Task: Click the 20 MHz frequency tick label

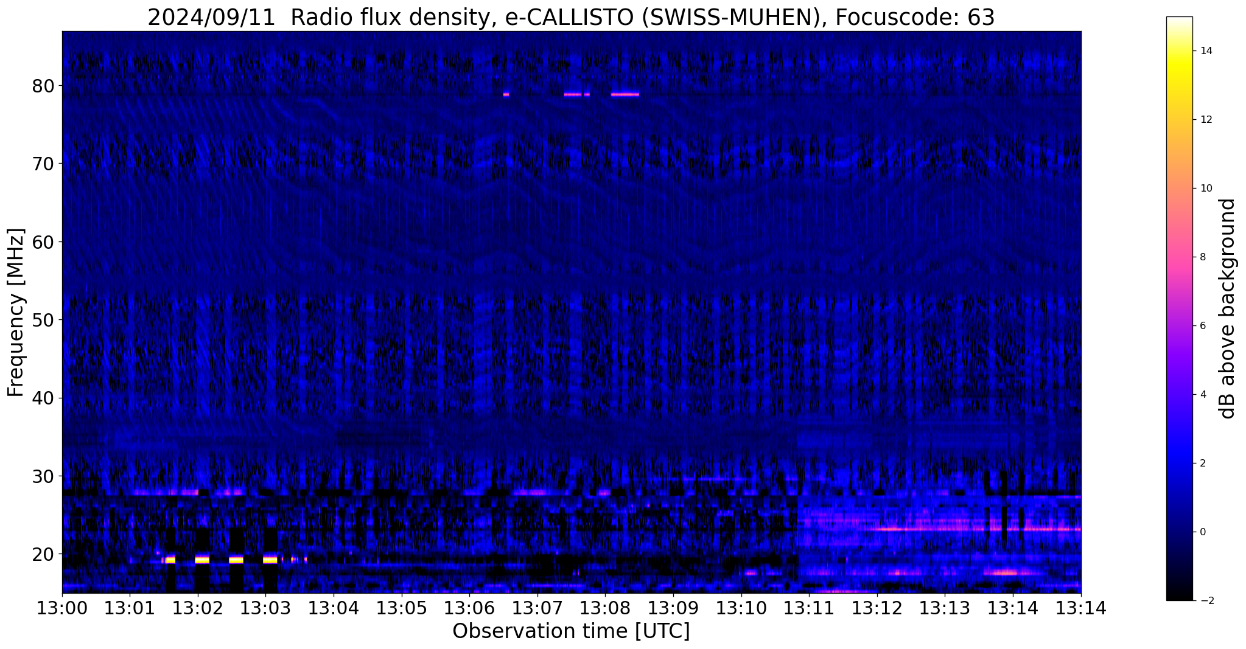Action: point(43,554)
